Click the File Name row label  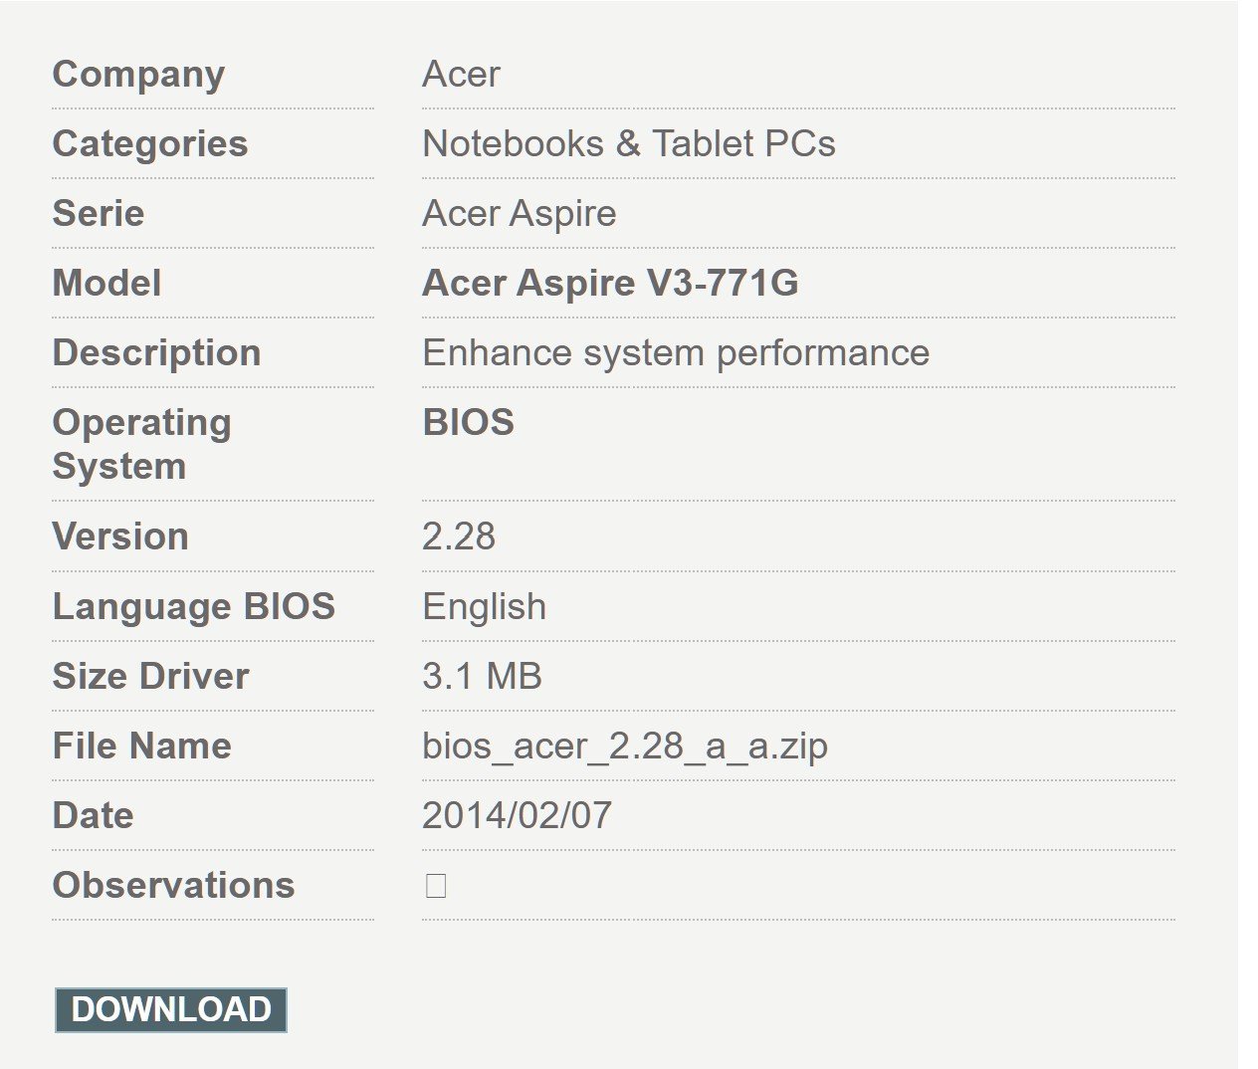pos(141,747)
